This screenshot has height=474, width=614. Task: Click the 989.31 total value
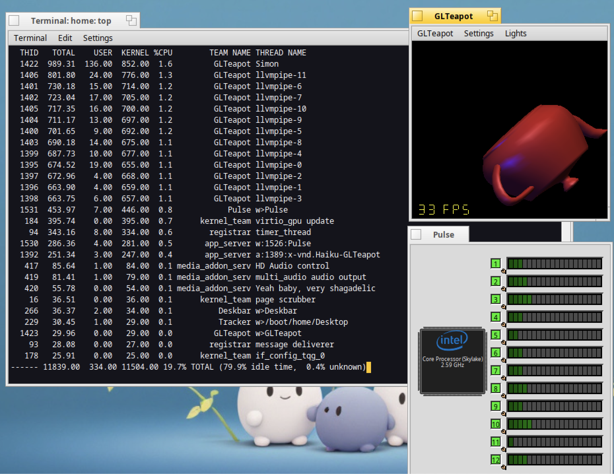[x=61, y=64]
